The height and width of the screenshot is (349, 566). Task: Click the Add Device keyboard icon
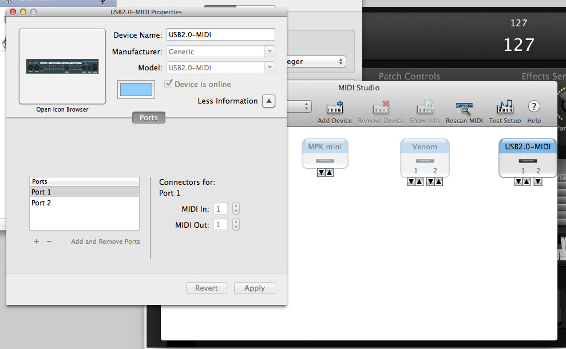pos(335,108)
